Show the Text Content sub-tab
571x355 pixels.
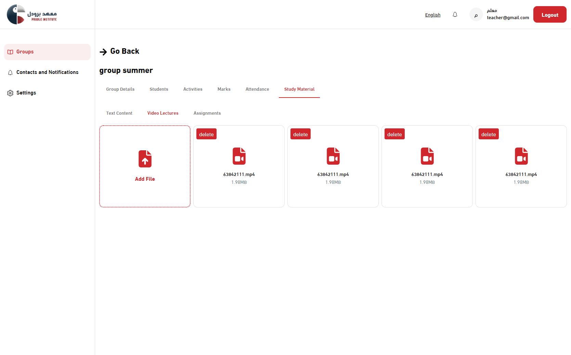coord(119,113)
